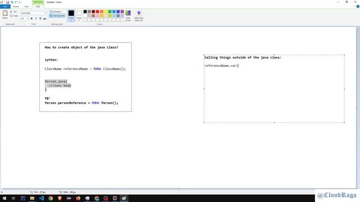Viewport: 360px width, 202px height.
Task: Click the '//class body' comment text
Action: pos(60,86)
